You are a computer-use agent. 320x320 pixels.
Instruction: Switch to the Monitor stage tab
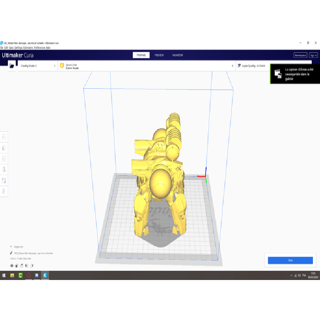178,55
